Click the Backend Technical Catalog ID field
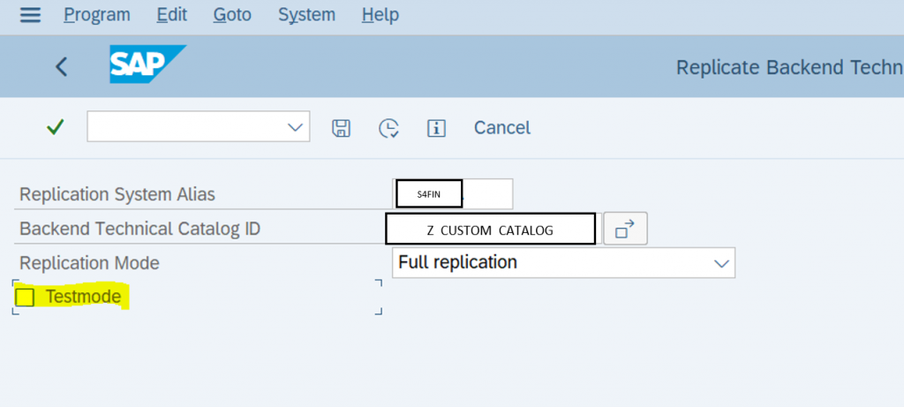 491,229
